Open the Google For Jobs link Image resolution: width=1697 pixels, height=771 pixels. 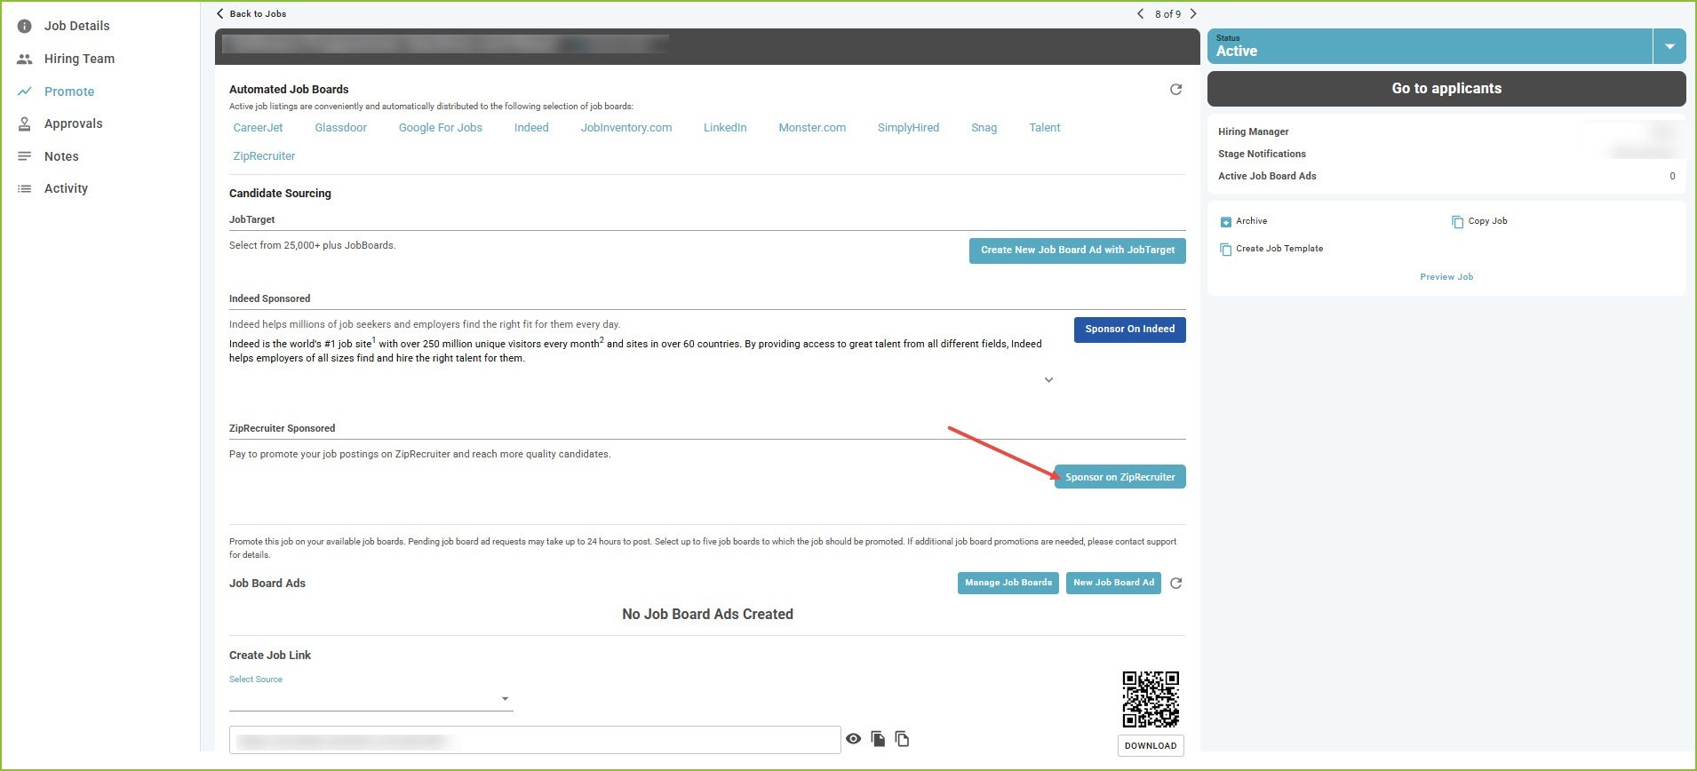441,128
